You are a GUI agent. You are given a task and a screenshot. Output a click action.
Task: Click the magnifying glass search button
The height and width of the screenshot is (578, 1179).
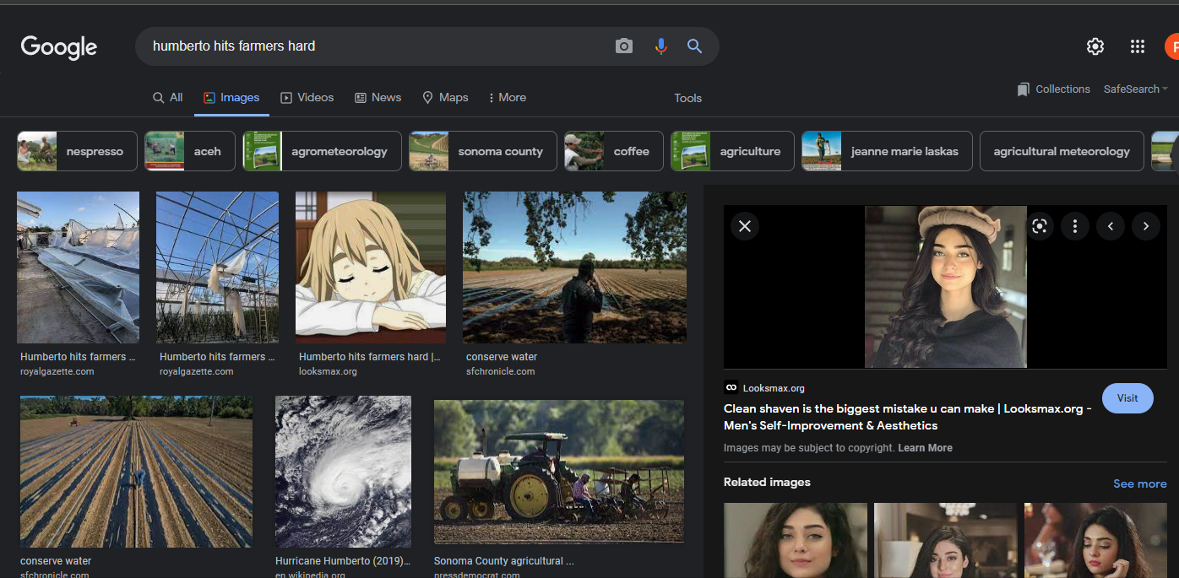[695, 46]
